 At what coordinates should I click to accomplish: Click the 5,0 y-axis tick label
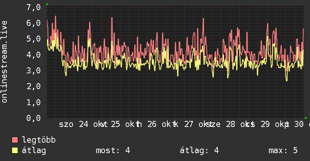[x=33, y=39]
